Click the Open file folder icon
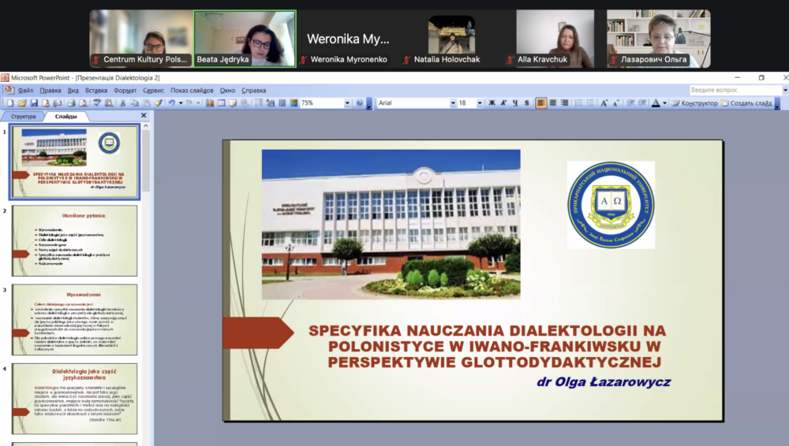Viewport: 789px width, 446px height. pos(22,103)
